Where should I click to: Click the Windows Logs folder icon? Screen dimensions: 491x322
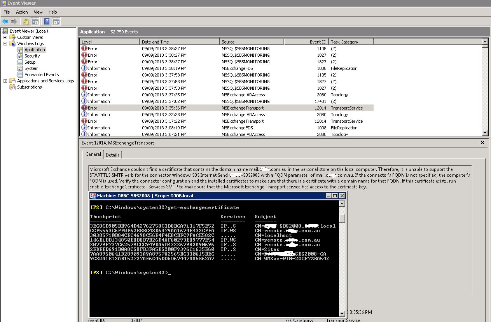click(12, 44)
